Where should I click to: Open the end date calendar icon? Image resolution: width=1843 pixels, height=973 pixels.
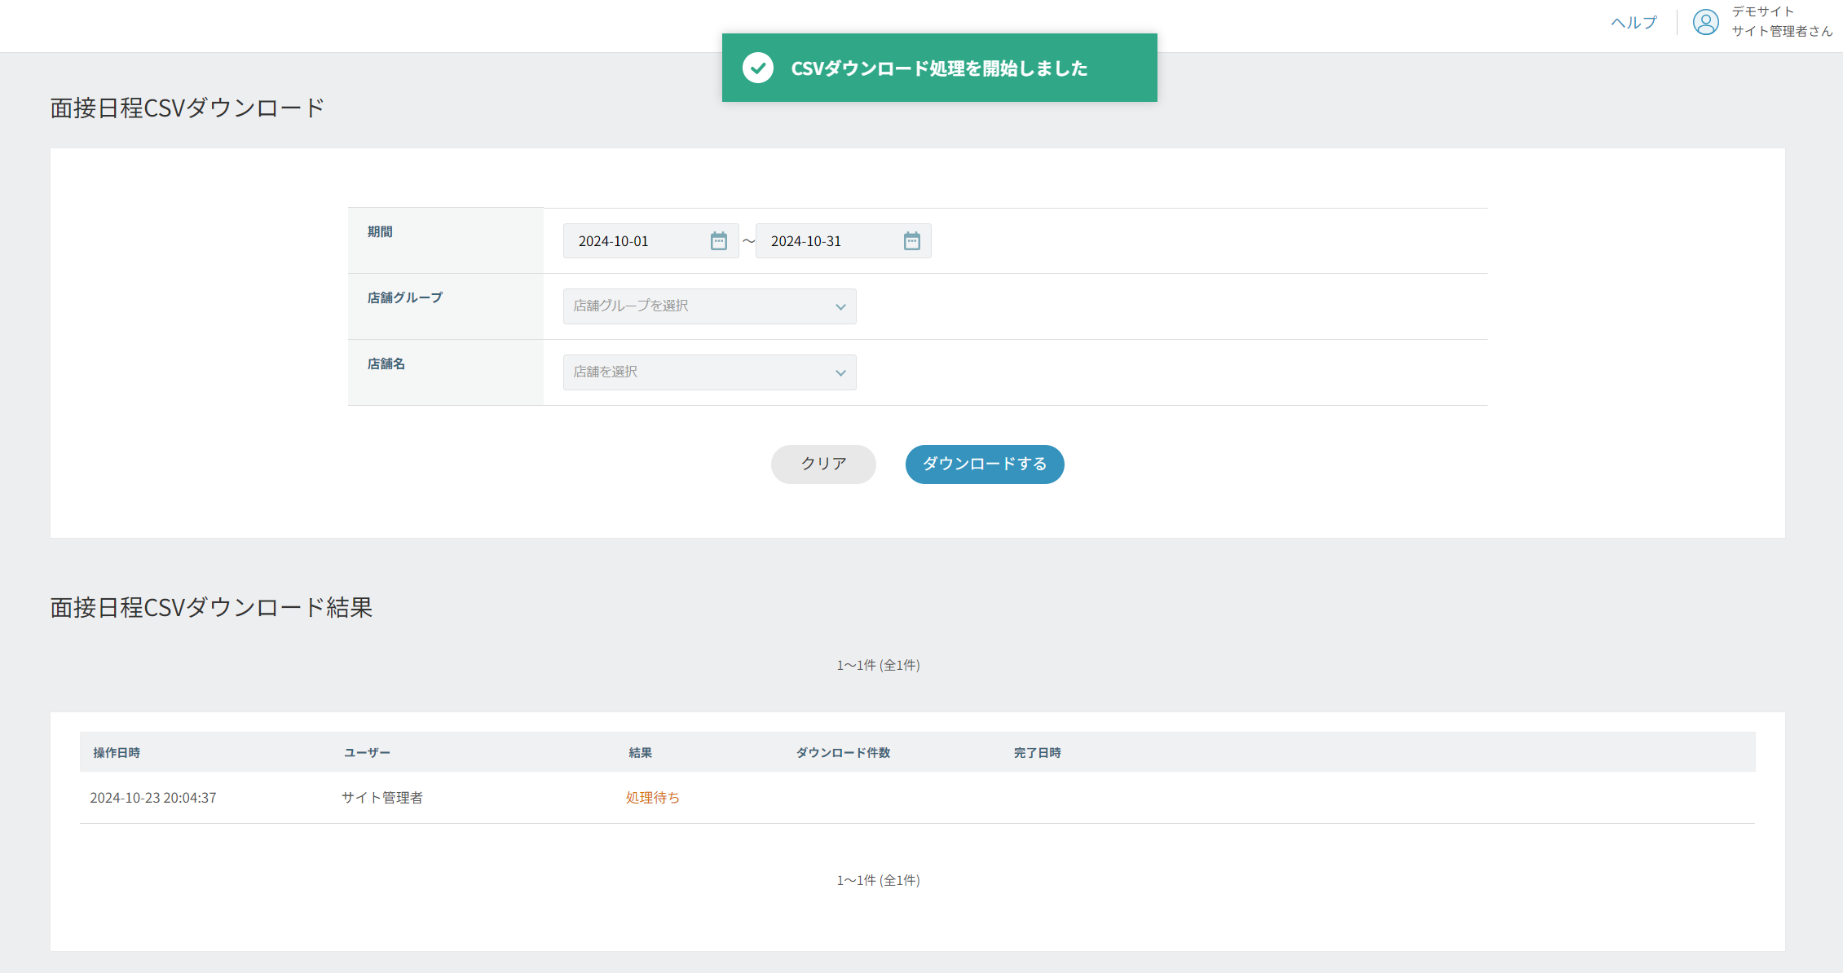(x=911, y=241)
